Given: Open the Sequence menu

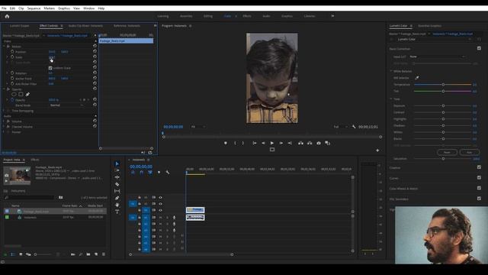Looking at the screenshot, I should pos(34,8).
